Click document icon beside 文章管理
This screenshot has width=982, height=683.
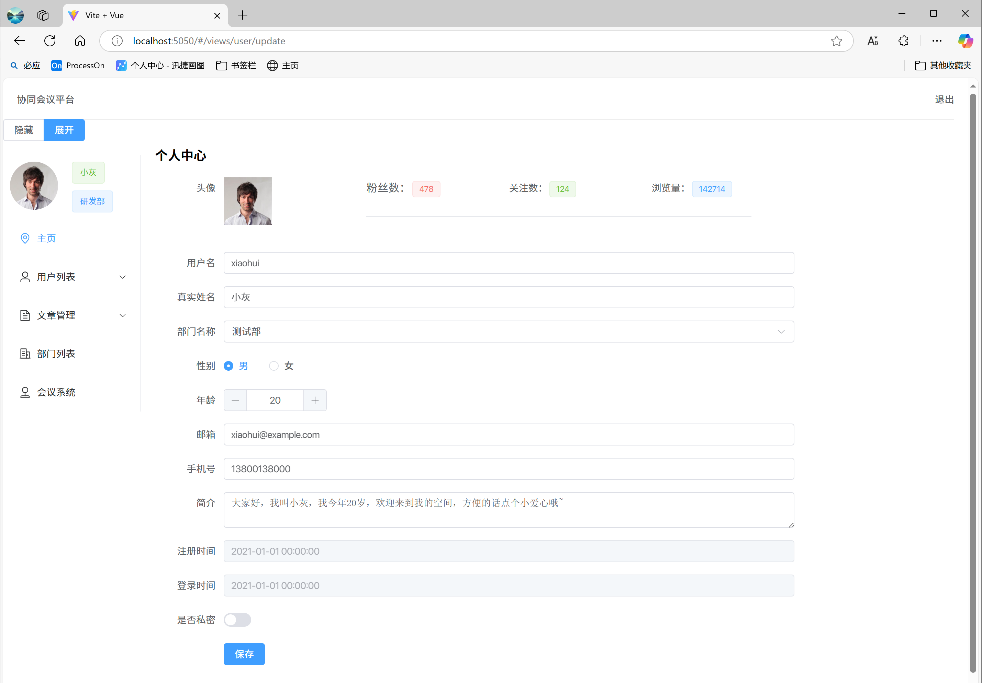(25, 315)
